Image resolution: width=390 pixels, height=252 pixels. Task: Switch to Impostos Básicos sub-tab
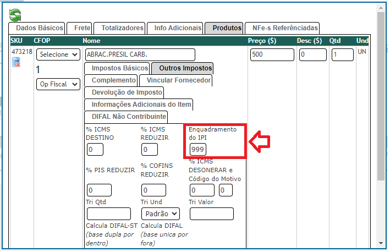[x=117, y=68]
